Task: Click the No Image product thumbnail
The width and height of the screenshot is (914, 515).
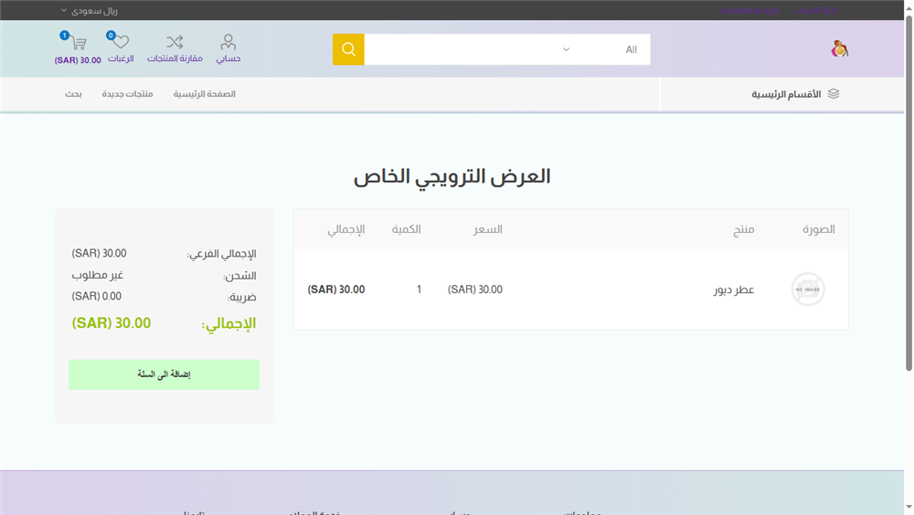Action: (x=807, y=289)
